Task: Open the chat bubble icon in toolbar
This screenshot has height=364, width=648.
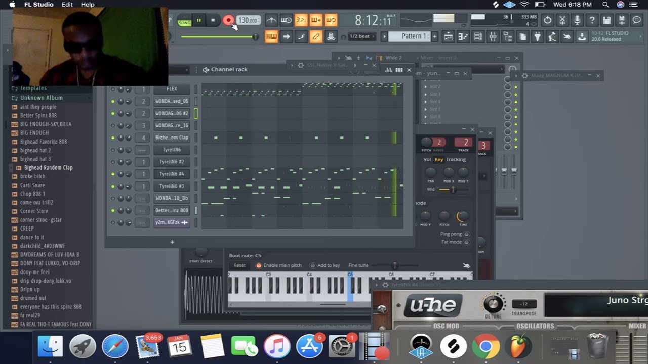Action: click(x=637, y=20)
